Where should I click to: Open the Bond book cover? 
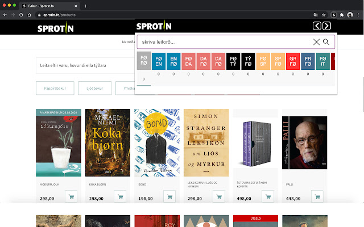157,142
